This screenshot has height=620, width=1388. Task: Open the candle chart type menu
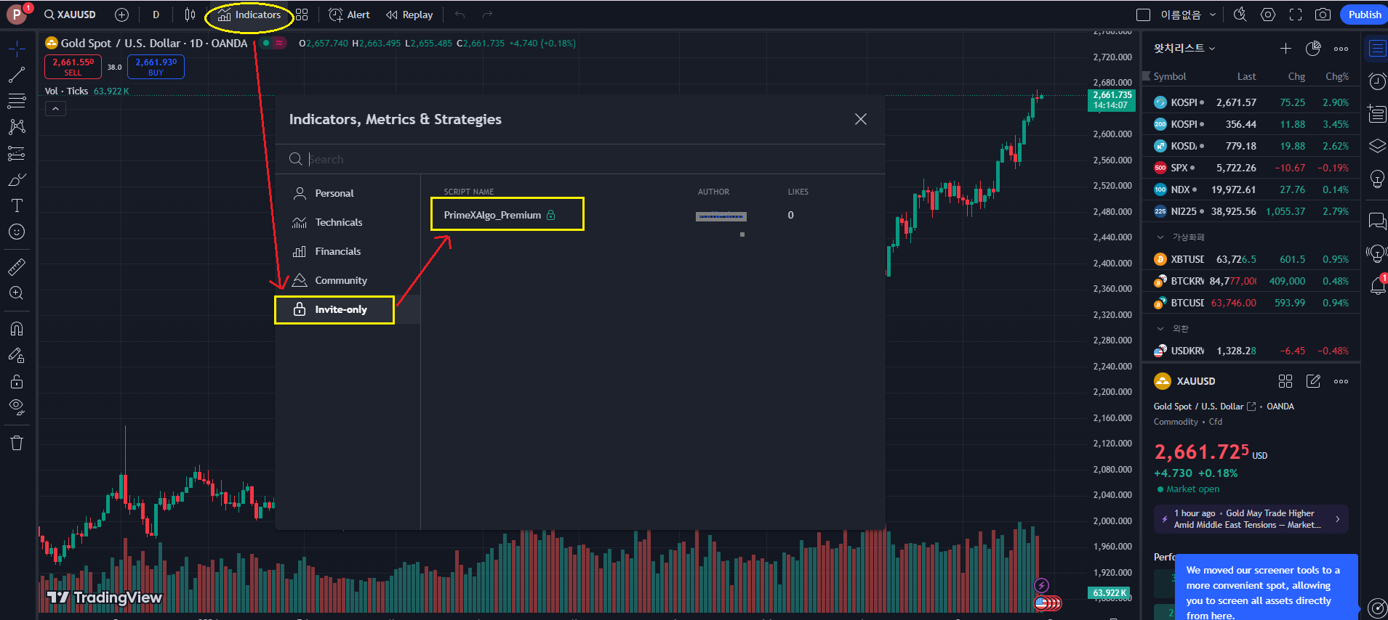tap(190, 15)
